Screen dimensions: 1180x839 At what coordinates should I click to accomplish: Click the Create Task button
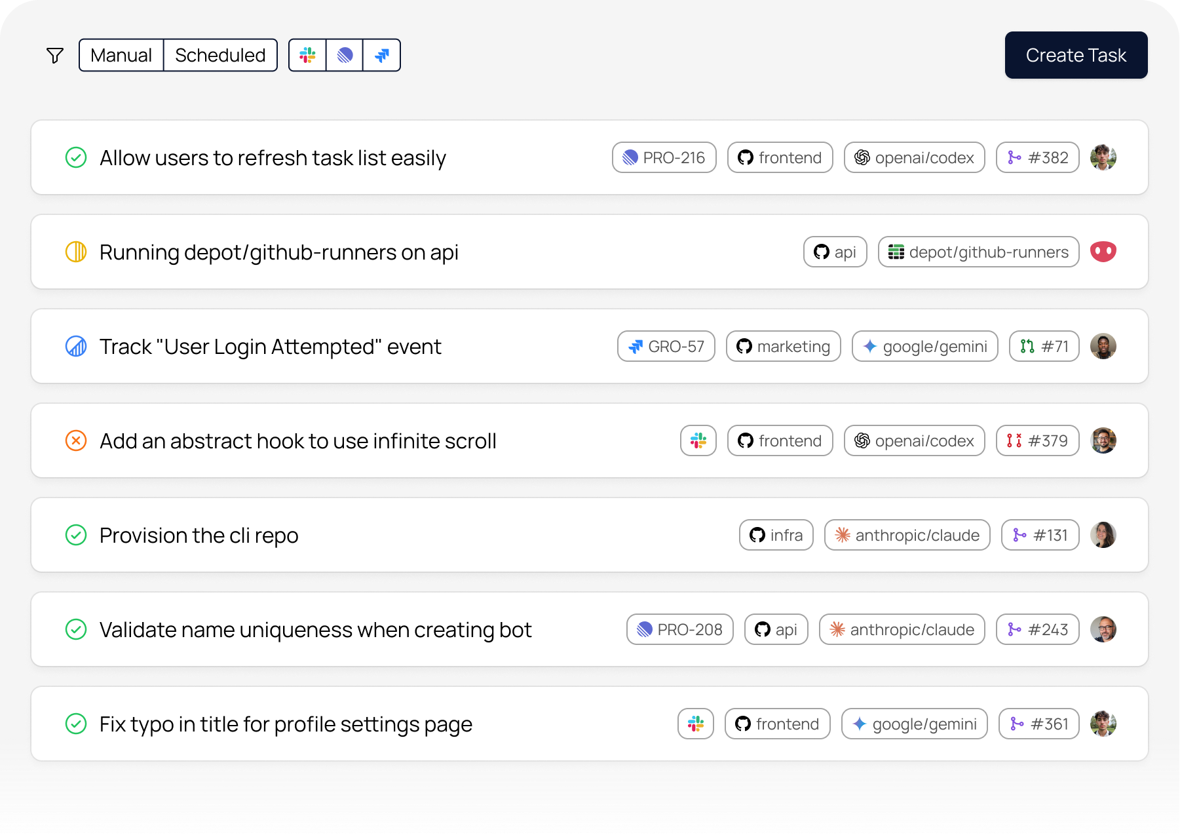coord(1076,55)
